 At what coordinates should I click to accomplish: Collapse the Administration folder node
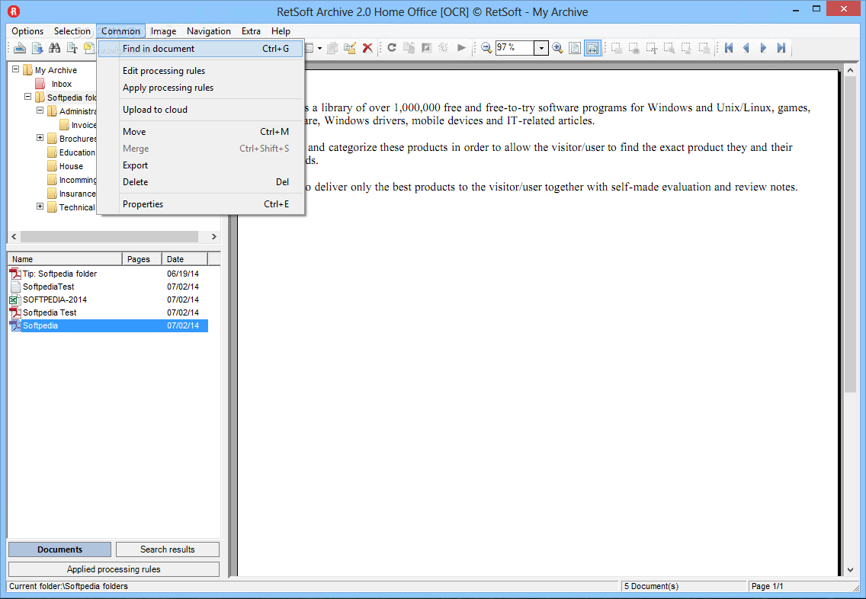tap(40, 111)
